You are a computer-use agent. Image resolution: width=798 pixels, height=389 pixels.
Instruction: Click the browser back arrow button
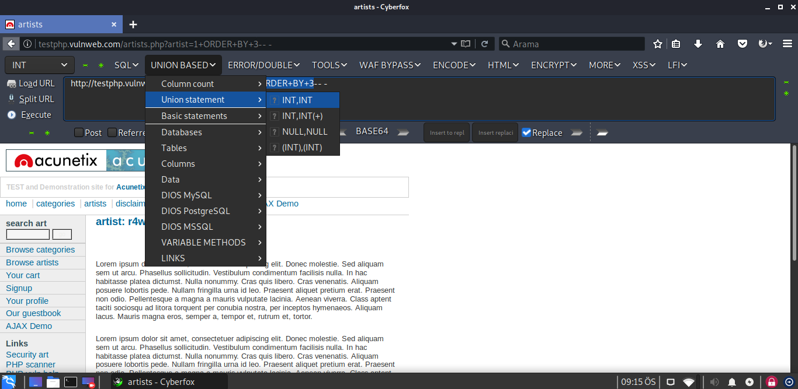click(x=11, y=44)
